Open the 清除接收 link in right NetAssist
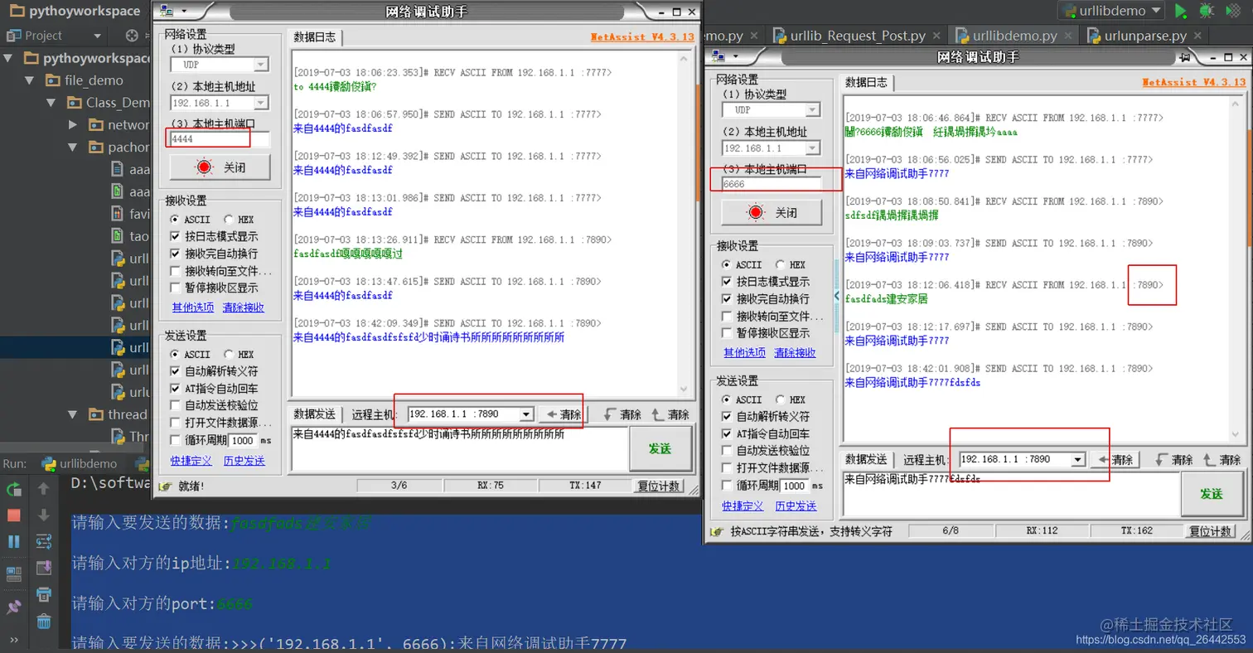The height and width of the screenshot is (653, 1253). point(795,352)
